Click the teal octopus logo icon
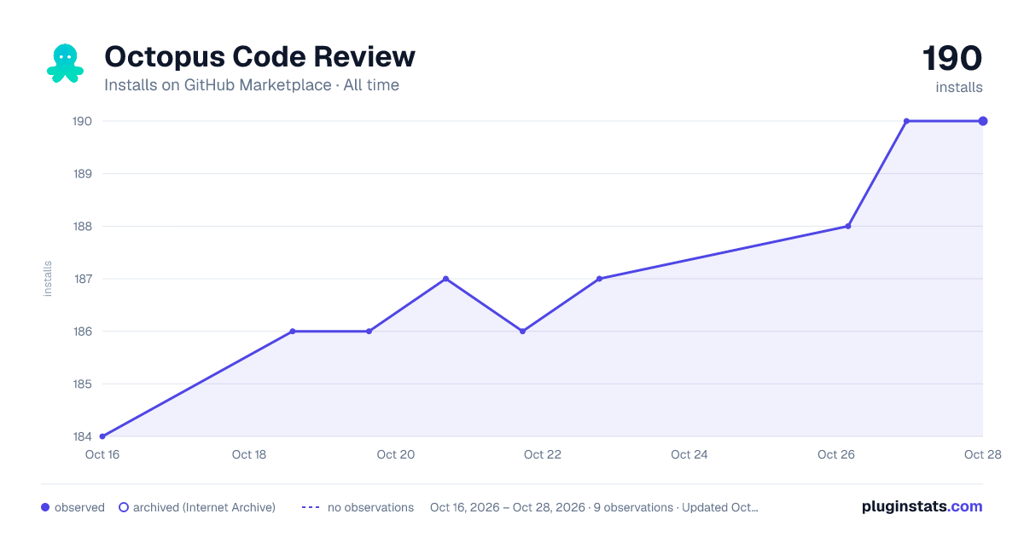This screenshot has height=537, width=1024. [x=65, y=64]
